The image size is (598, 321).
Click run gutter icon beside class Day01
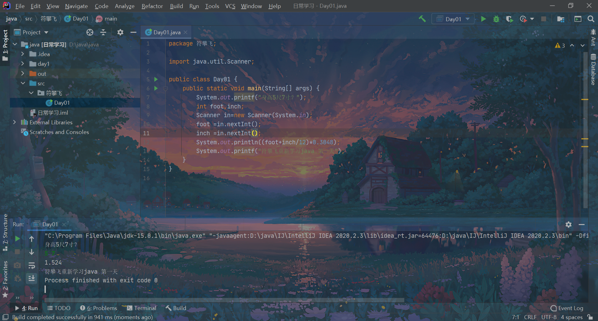156,79
